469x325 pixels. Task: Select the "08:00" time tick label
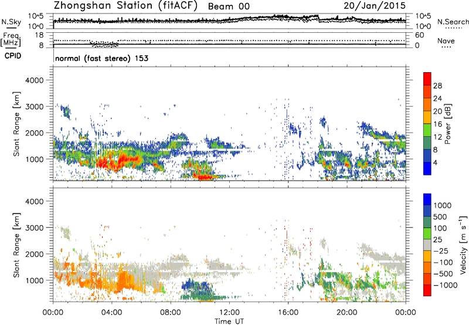tap(171, 313)
